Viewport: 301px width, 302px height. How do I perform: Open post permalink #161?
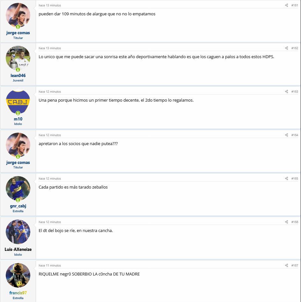295,5
